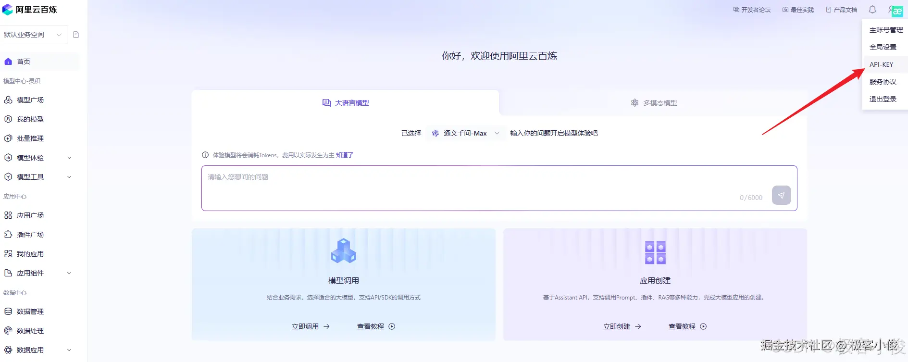The height and width of the screenshot is (362, 908).
Task: Click the play icon next to 模型调用 查看教程
Action: 392,326
